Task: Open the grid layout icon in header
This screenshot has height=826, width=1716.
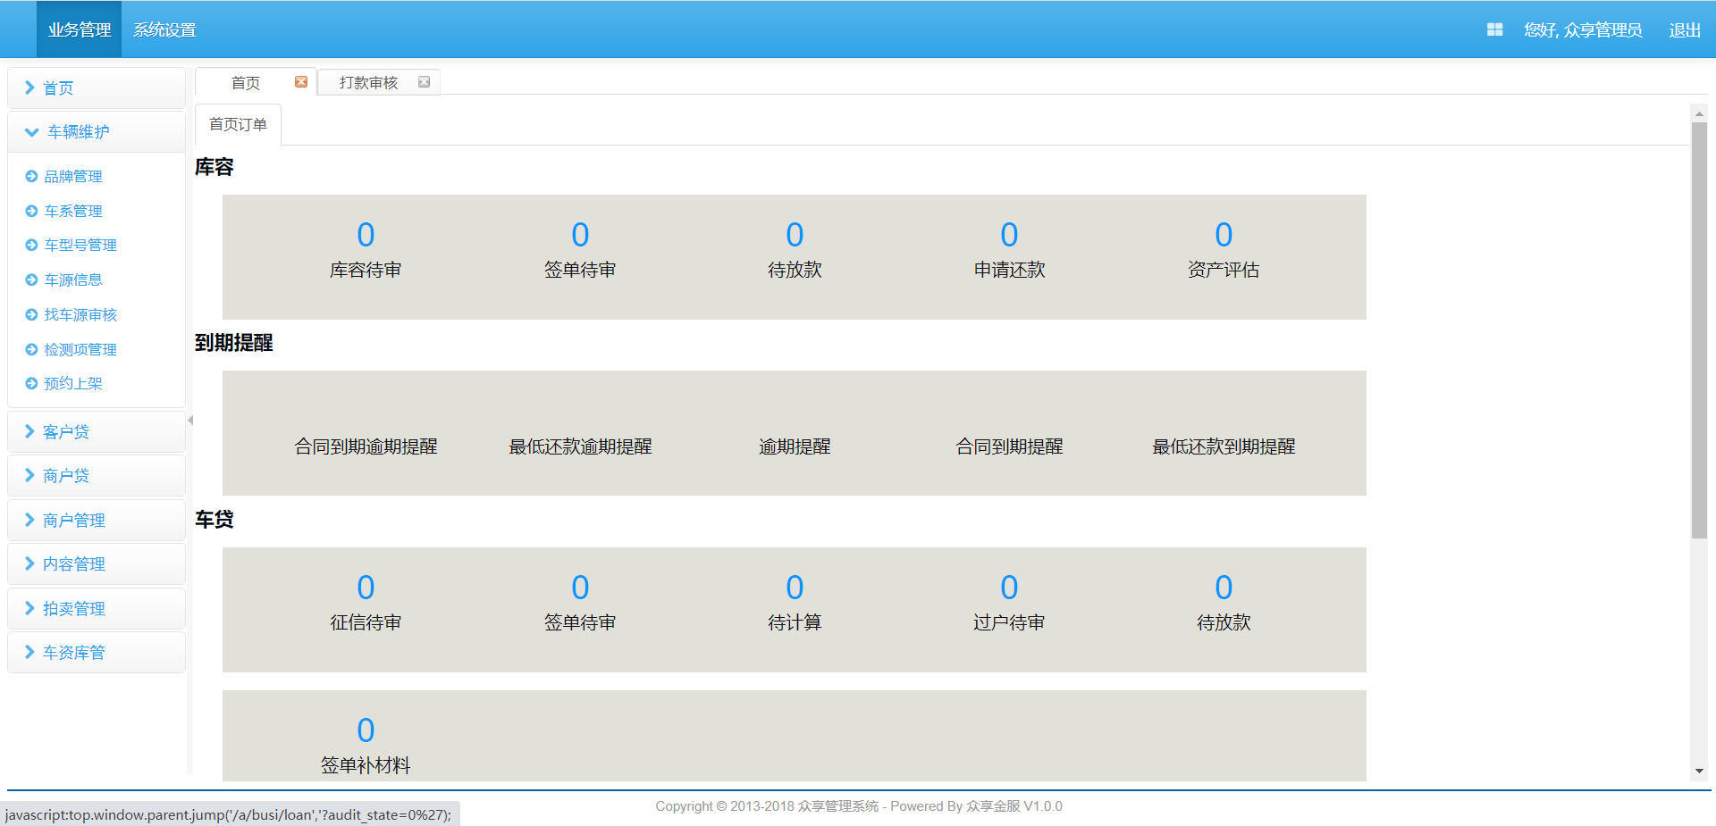Action: tap(1494, 29)
